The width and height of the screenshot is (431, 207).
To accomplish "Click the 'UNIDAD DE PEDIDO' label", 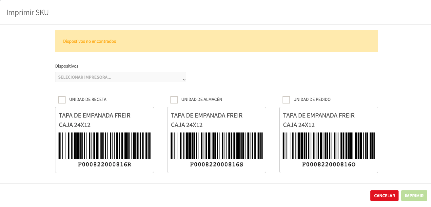I will tap(312, 100).
